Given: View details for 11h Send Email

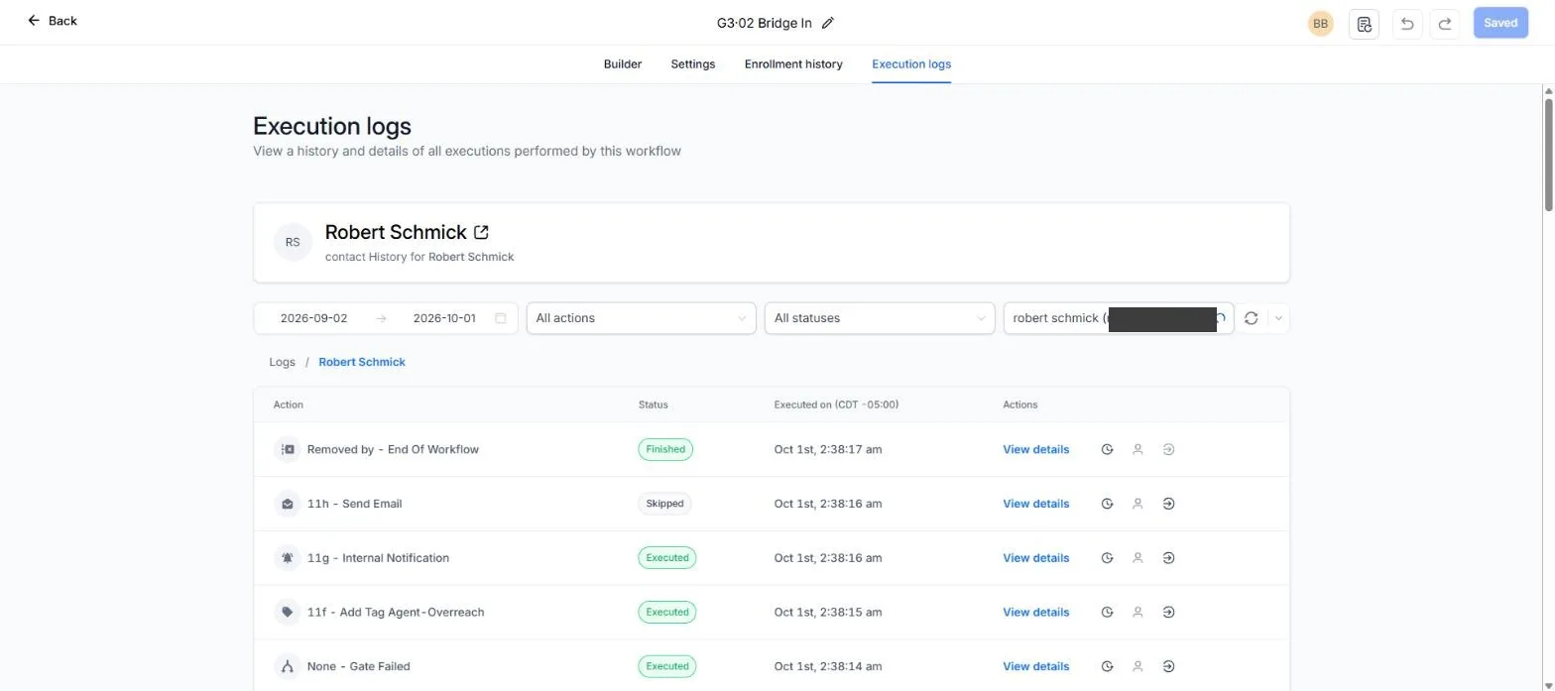Looking at the screenshot, I should tap(1036, 504).
